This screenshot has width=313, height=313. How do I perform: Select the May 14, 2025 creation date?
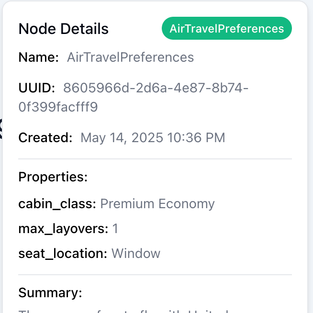click(153, 138)
